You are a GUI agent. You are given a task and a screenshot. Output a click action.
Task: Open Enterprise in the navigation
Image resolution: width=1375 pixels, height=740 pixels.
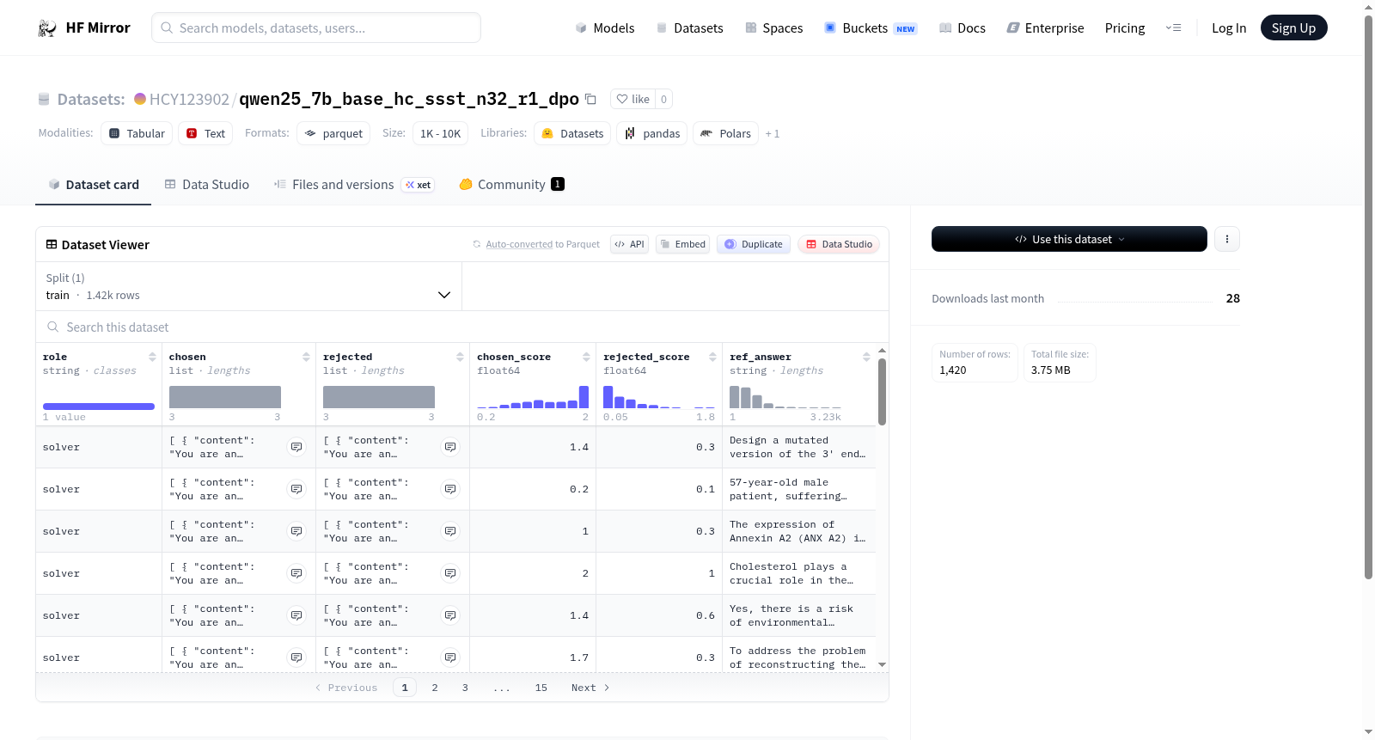tap(1046, 28)
